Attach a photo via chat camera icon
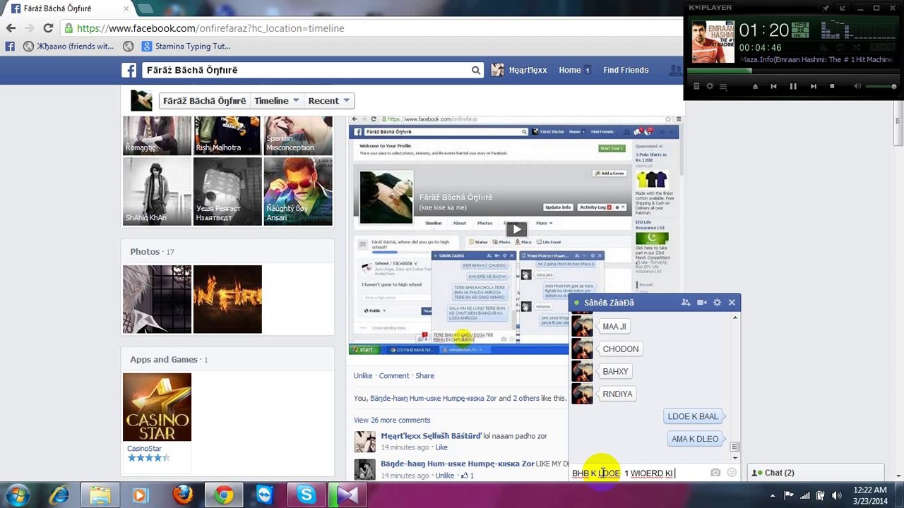Viewport: 904px width, 508px height. click(x=715, y=473)
